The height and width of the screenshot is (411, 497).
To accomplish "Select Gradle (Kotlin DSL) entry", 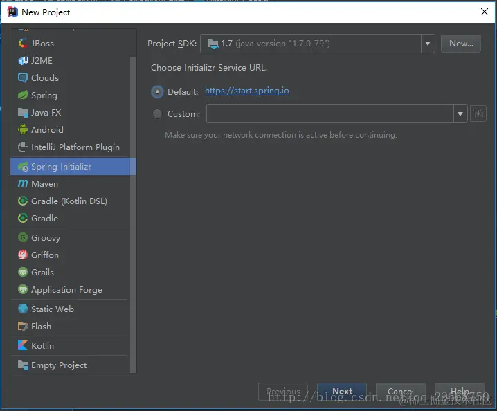I will pos(71,201).
